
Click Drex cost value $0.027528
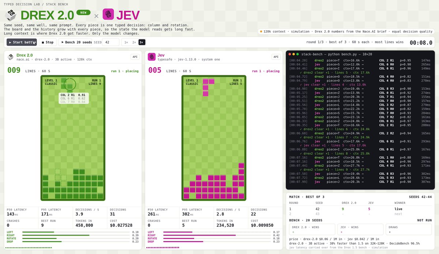point(121,226)
